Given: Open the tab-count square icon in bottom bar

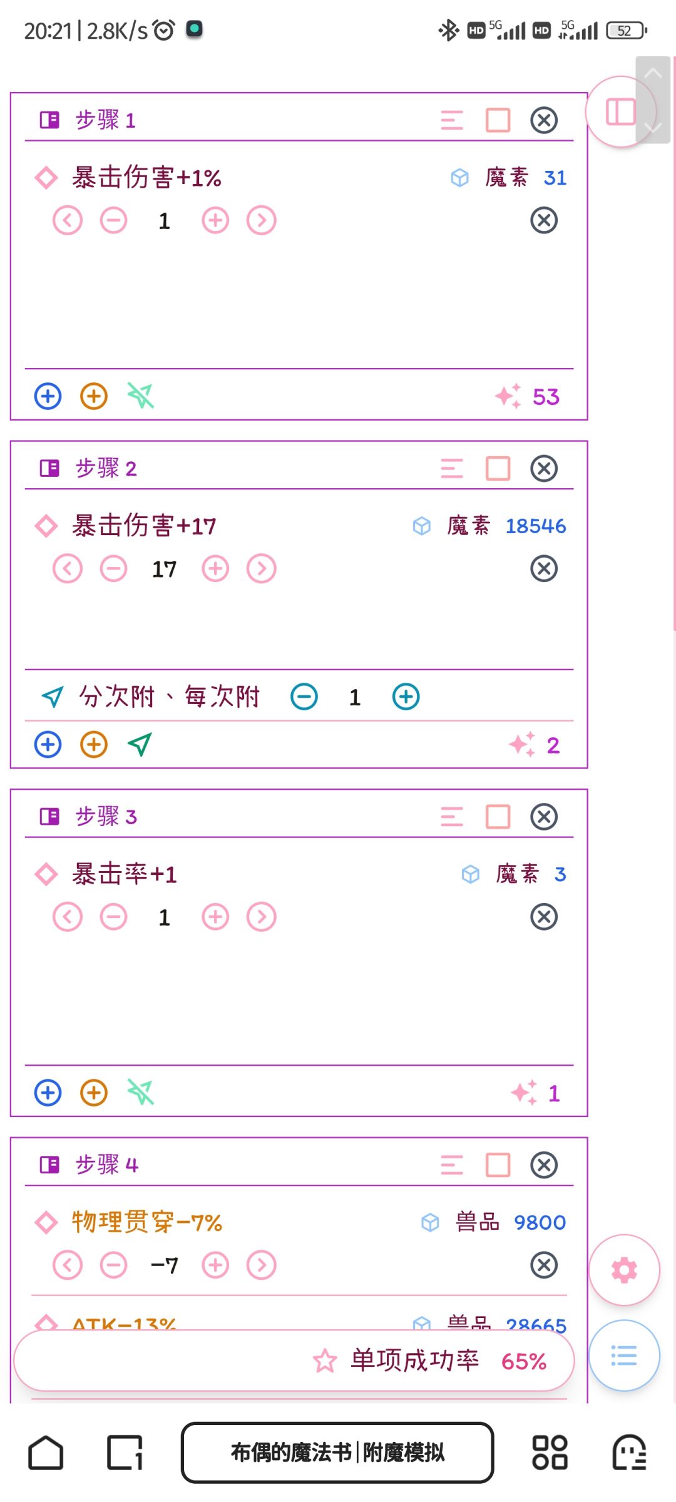Looking at the screenshot, I should coord(125,1453).
